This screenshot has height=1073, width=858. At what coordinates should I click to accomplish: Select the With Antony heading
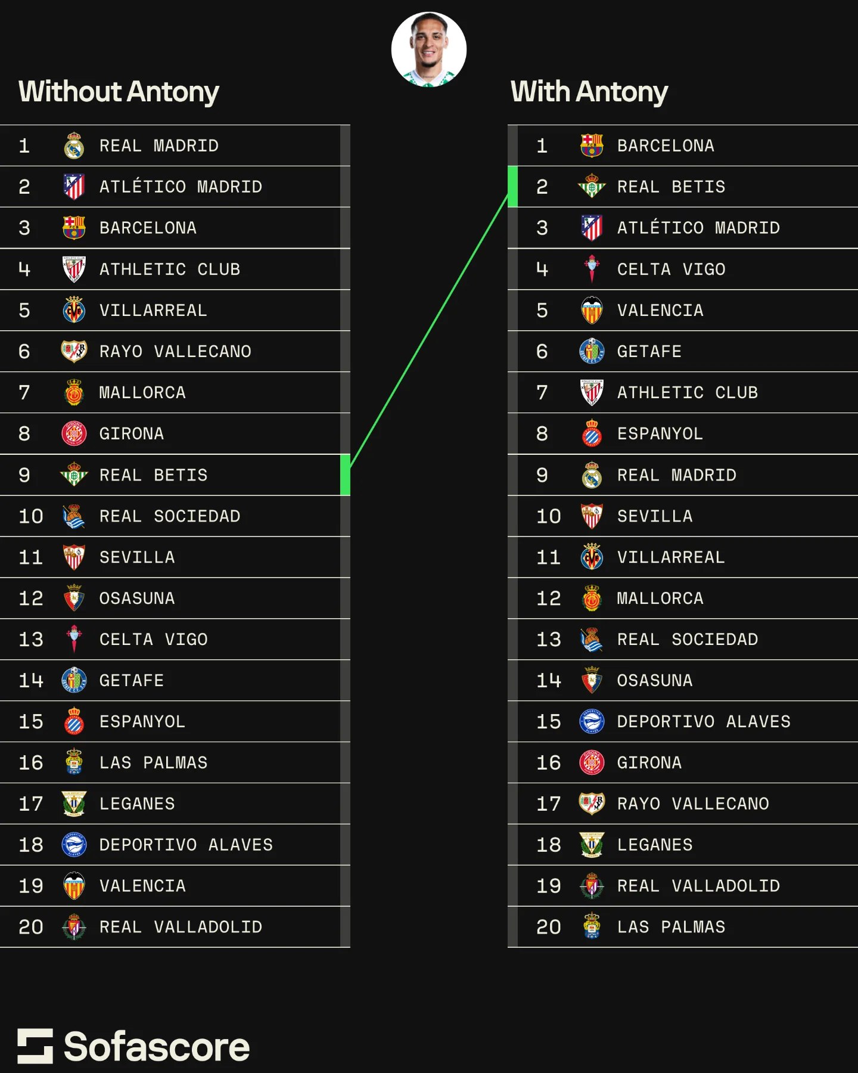point(589,92)
